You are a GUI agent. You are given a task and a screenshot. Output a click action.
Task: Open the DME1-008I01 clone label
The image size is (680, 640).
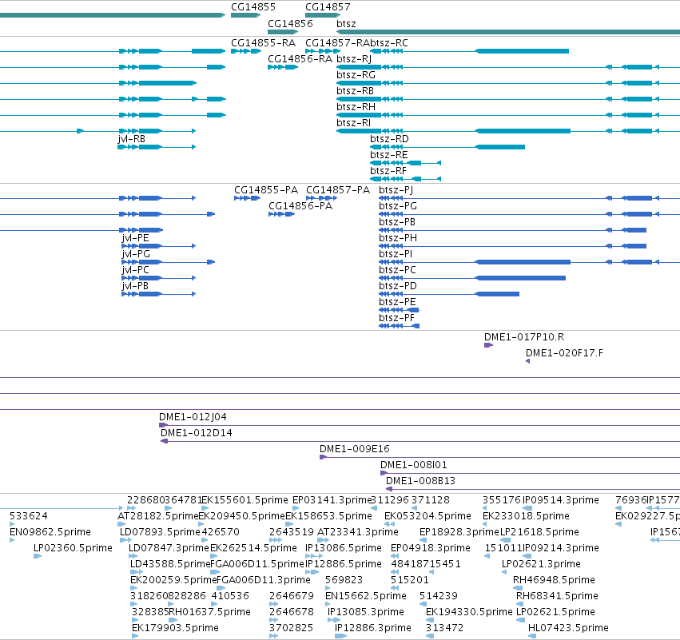413,465
